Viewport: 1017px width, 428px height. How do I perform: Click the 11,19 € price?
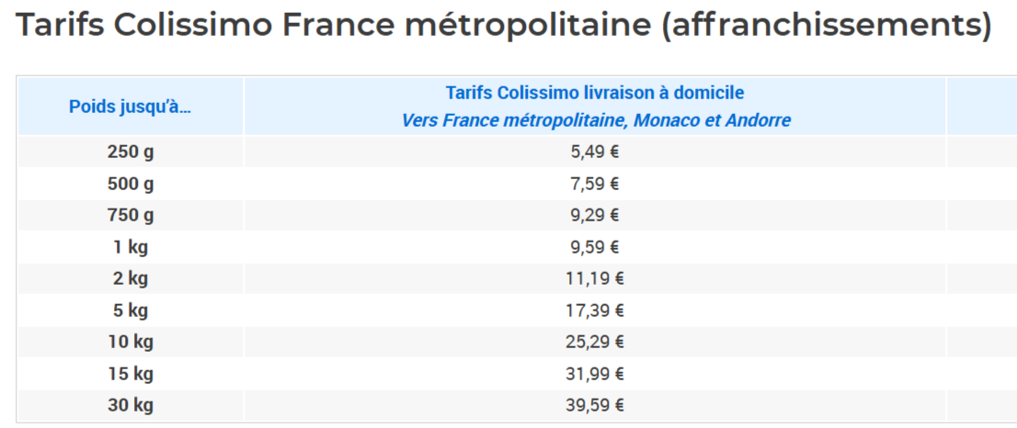[x=595, y=278]
